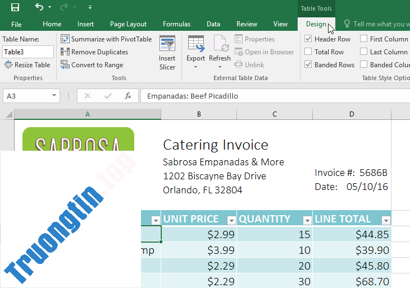
Task: Select the $68.70 line total cell
Action: 352,281
